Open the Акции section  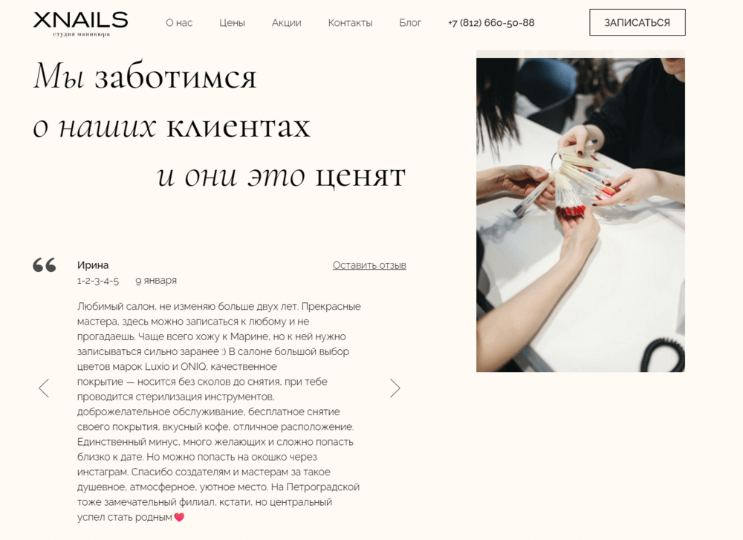(x=286, y=23)
